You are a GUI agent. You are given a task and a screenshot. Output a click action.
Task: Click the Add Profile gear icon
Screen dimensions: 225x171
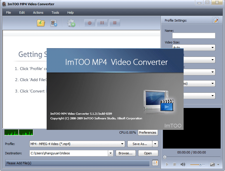71,23
